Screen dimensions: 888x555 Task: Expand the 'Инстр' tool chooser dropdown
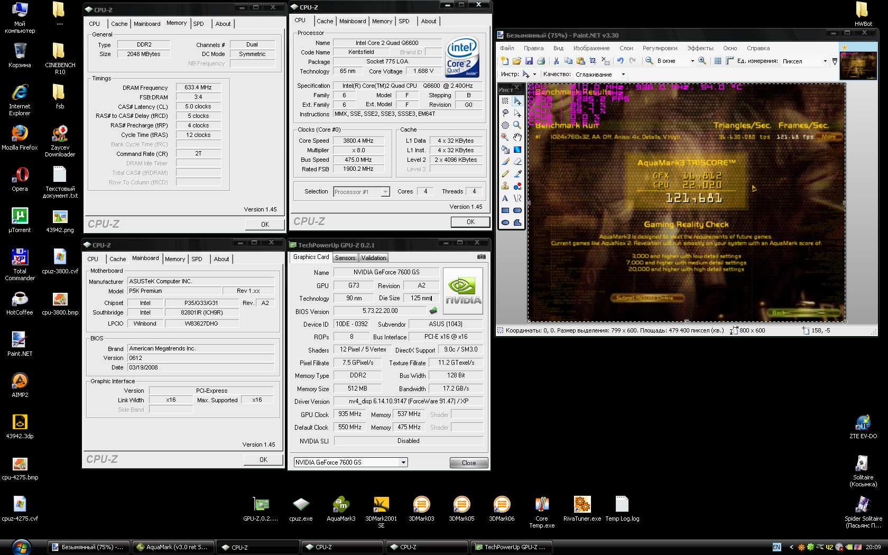[534, 75]
